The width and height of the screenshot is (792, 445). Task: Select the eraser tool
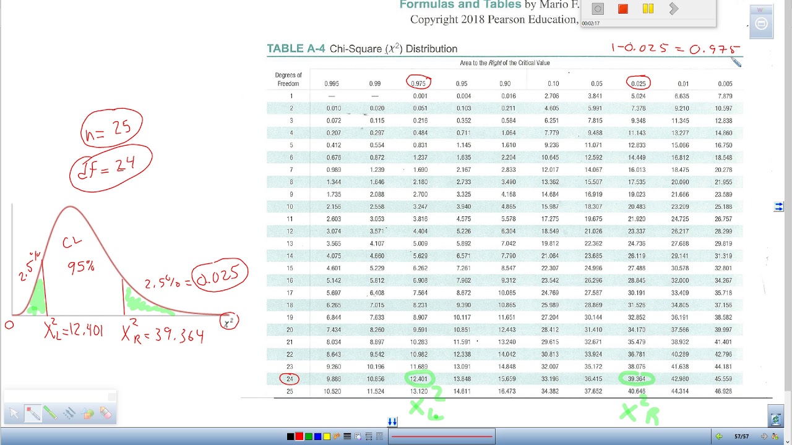pyautogui.click(x=106, y=413)
